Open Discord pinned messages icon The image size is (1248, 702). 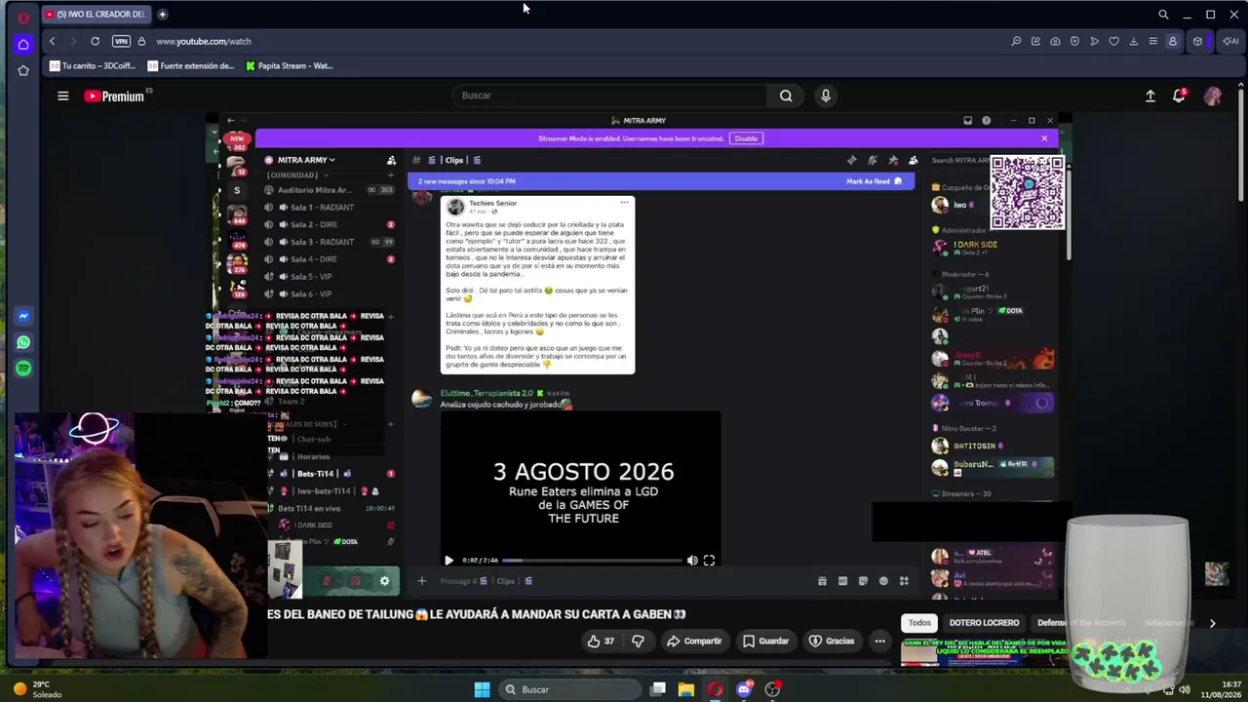[x=893, y=160]
